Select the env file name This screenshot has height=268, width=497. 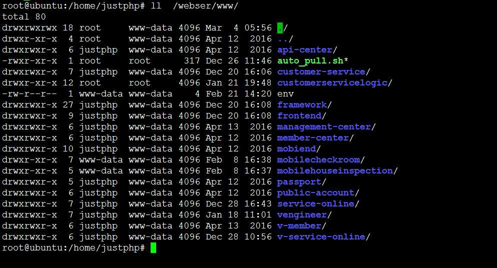[285, 94]
